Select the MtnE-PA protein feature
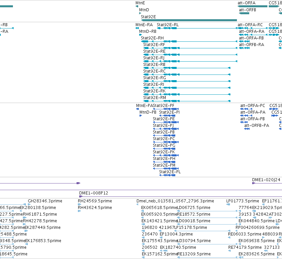The width and height of the screenshot is (282, 259). (x=138, y=109)
